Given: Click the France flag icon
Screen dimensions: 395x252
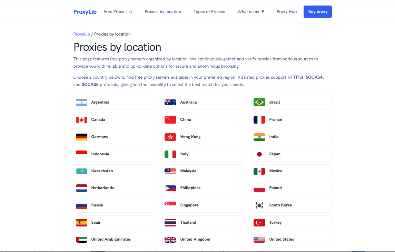Looking at the screenshot, I should tap(259, 120).
